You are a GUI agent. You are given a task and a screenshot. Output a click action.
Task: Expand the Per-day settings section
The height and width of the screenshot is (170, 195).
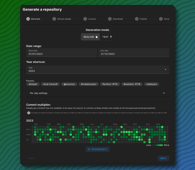(x=98, y=93)
